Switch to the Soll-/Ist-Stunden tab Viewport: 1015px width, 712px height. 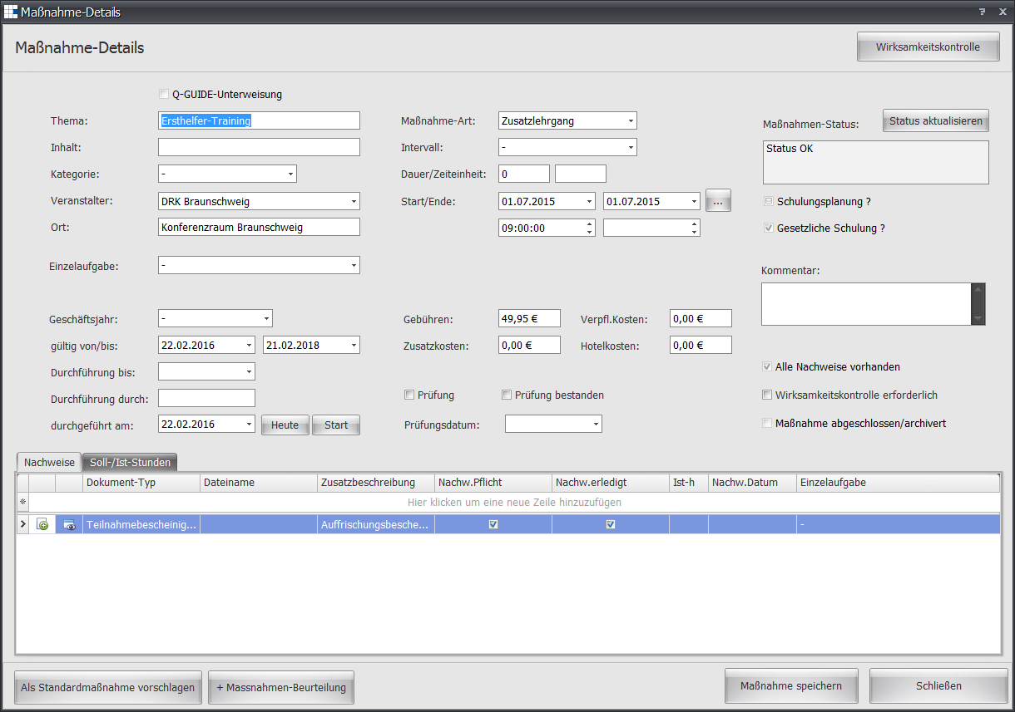coord(131,463)
